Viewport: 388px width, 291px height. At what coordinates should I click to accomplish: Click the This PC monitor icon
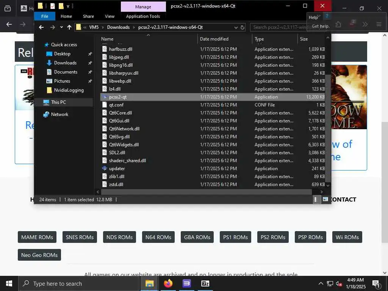pyautogui.click(x=46, y=102)
